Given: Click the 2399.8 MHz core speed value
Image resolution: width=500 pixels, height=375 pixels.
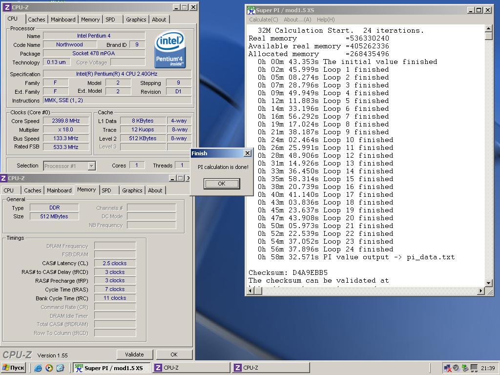Looking at the screenshot, I should [x=66, y=121].
